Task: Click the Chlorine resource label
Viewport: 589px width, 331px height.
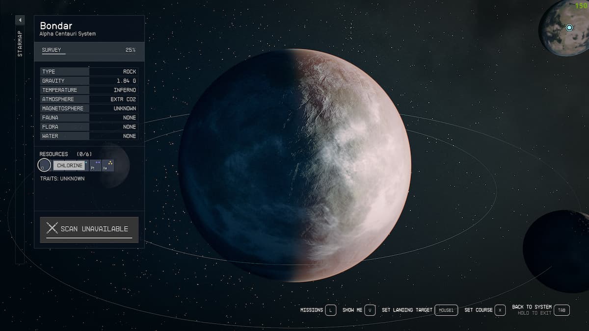Action: tap(70, 166)
